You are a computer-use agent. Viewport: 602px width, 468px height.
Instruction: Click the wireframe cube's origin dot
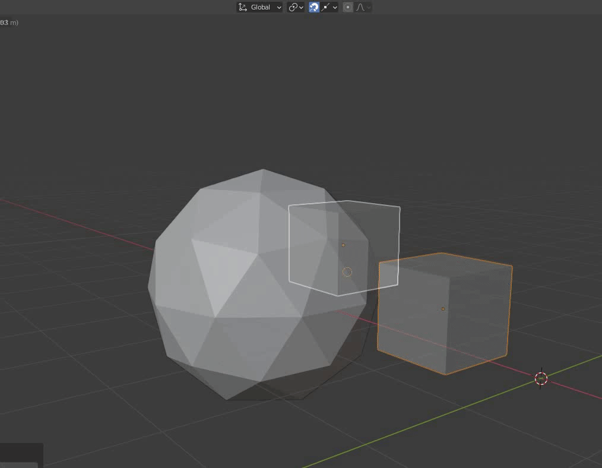[x=343, y=245]
